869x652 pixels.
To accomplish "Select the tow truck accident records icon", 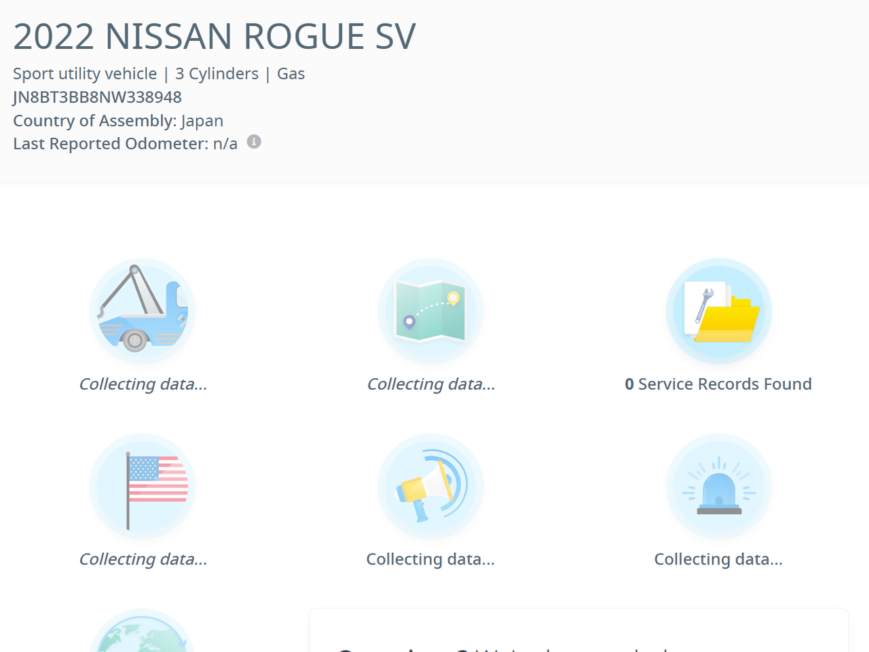I will 142,311.
